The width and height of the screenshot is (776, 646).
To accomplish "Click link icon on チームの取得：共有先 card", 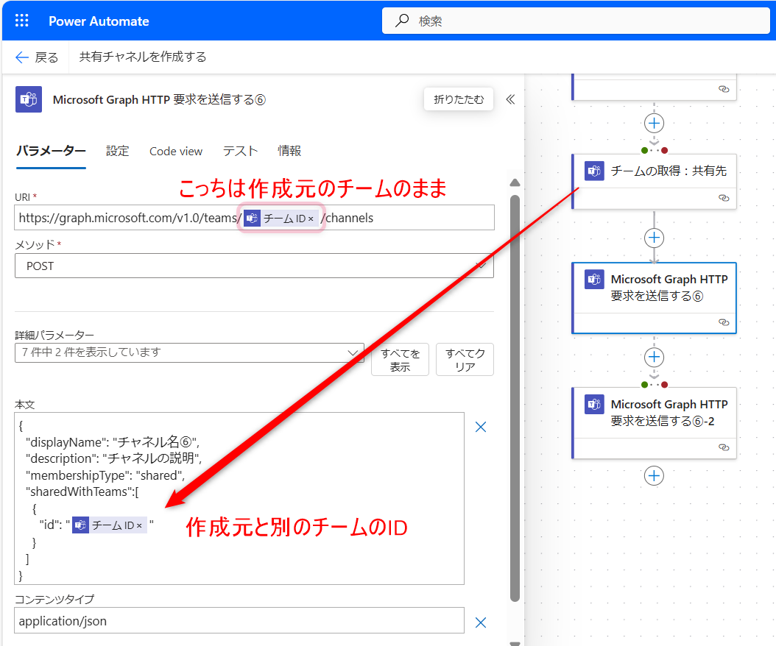I will [x=724, y=198].
